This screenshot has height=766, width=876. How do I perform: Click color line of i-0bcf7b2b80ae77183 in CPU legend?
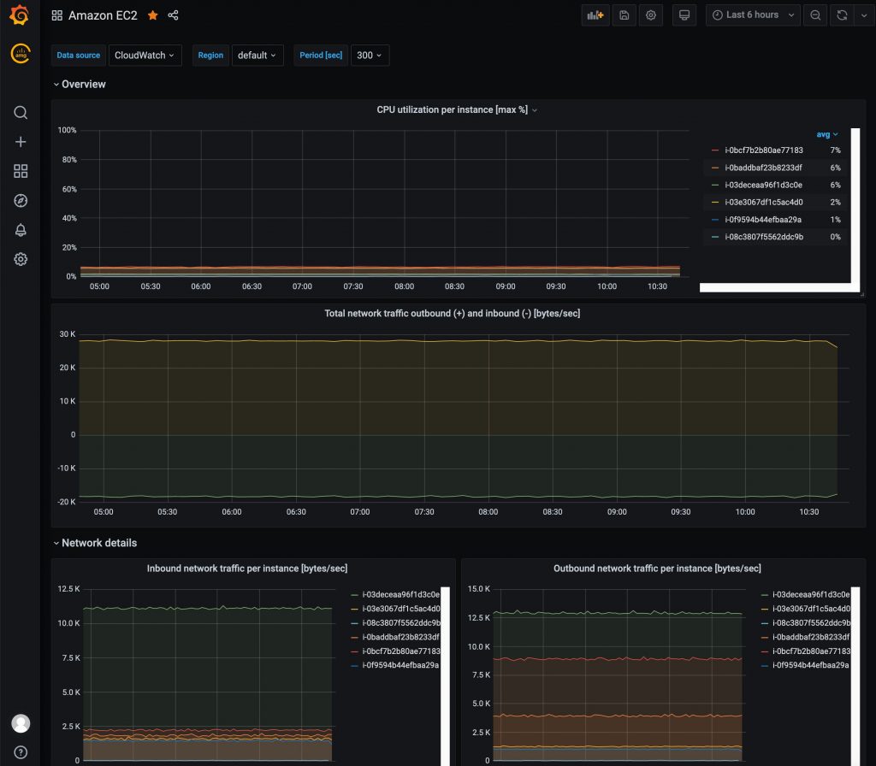coord(715,150)
